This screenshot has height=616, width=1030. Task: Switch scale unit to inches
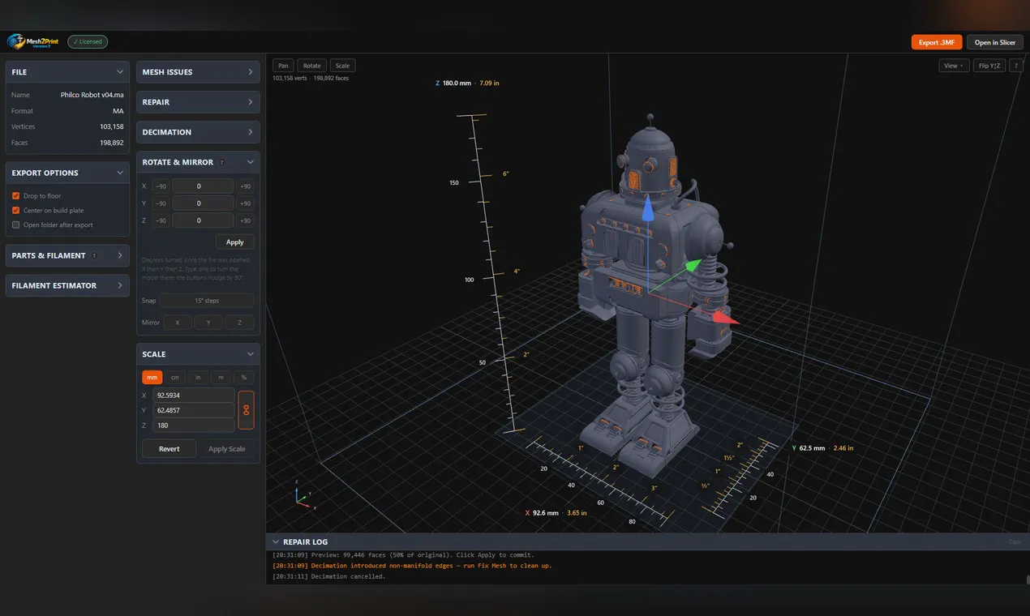click(198, 378)
